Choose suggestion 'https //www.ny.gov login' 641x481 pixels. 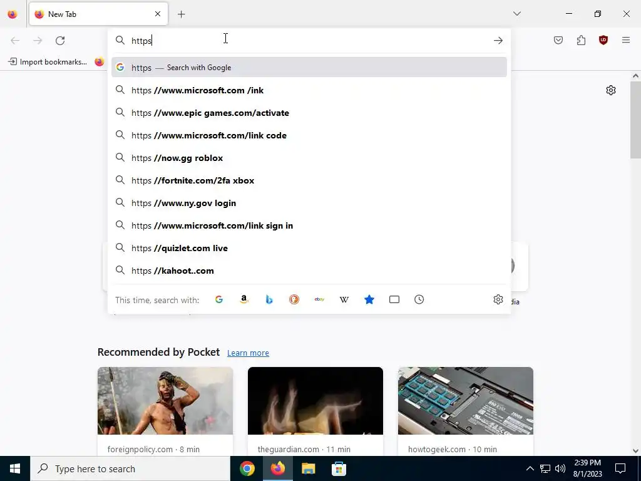click(309, 203)
